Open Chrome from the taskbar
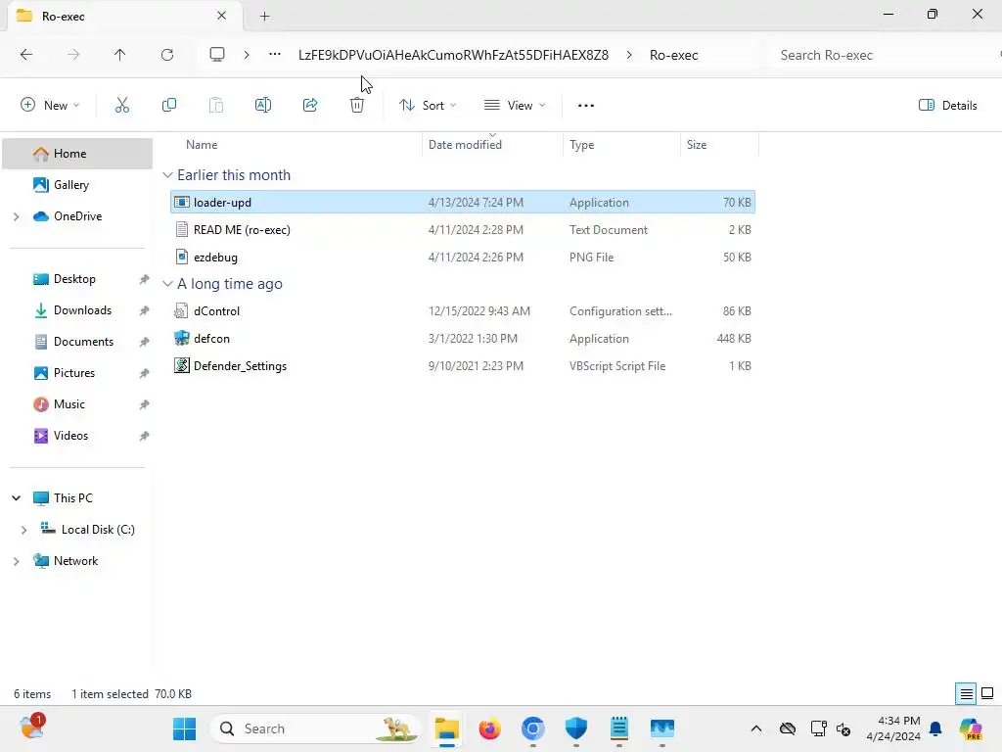The height and width of the screenshot is (752, 1002). click(533, 728)
